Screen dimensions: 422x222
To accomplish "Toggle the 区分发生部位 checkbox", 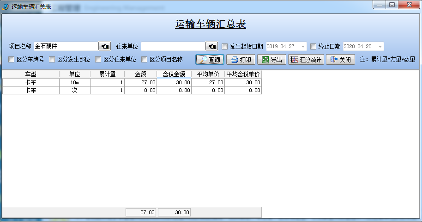I will tap(52, 60).
